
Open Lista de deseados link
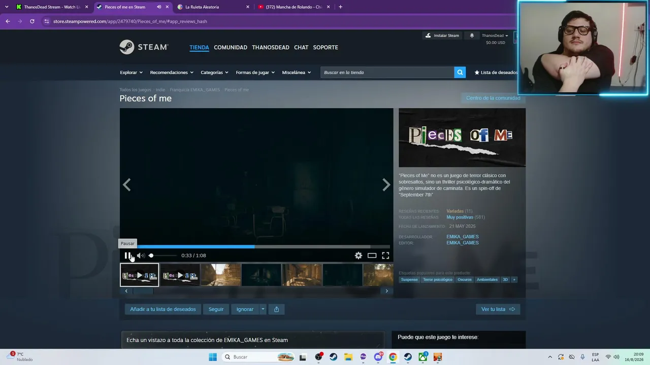point(496,72)
